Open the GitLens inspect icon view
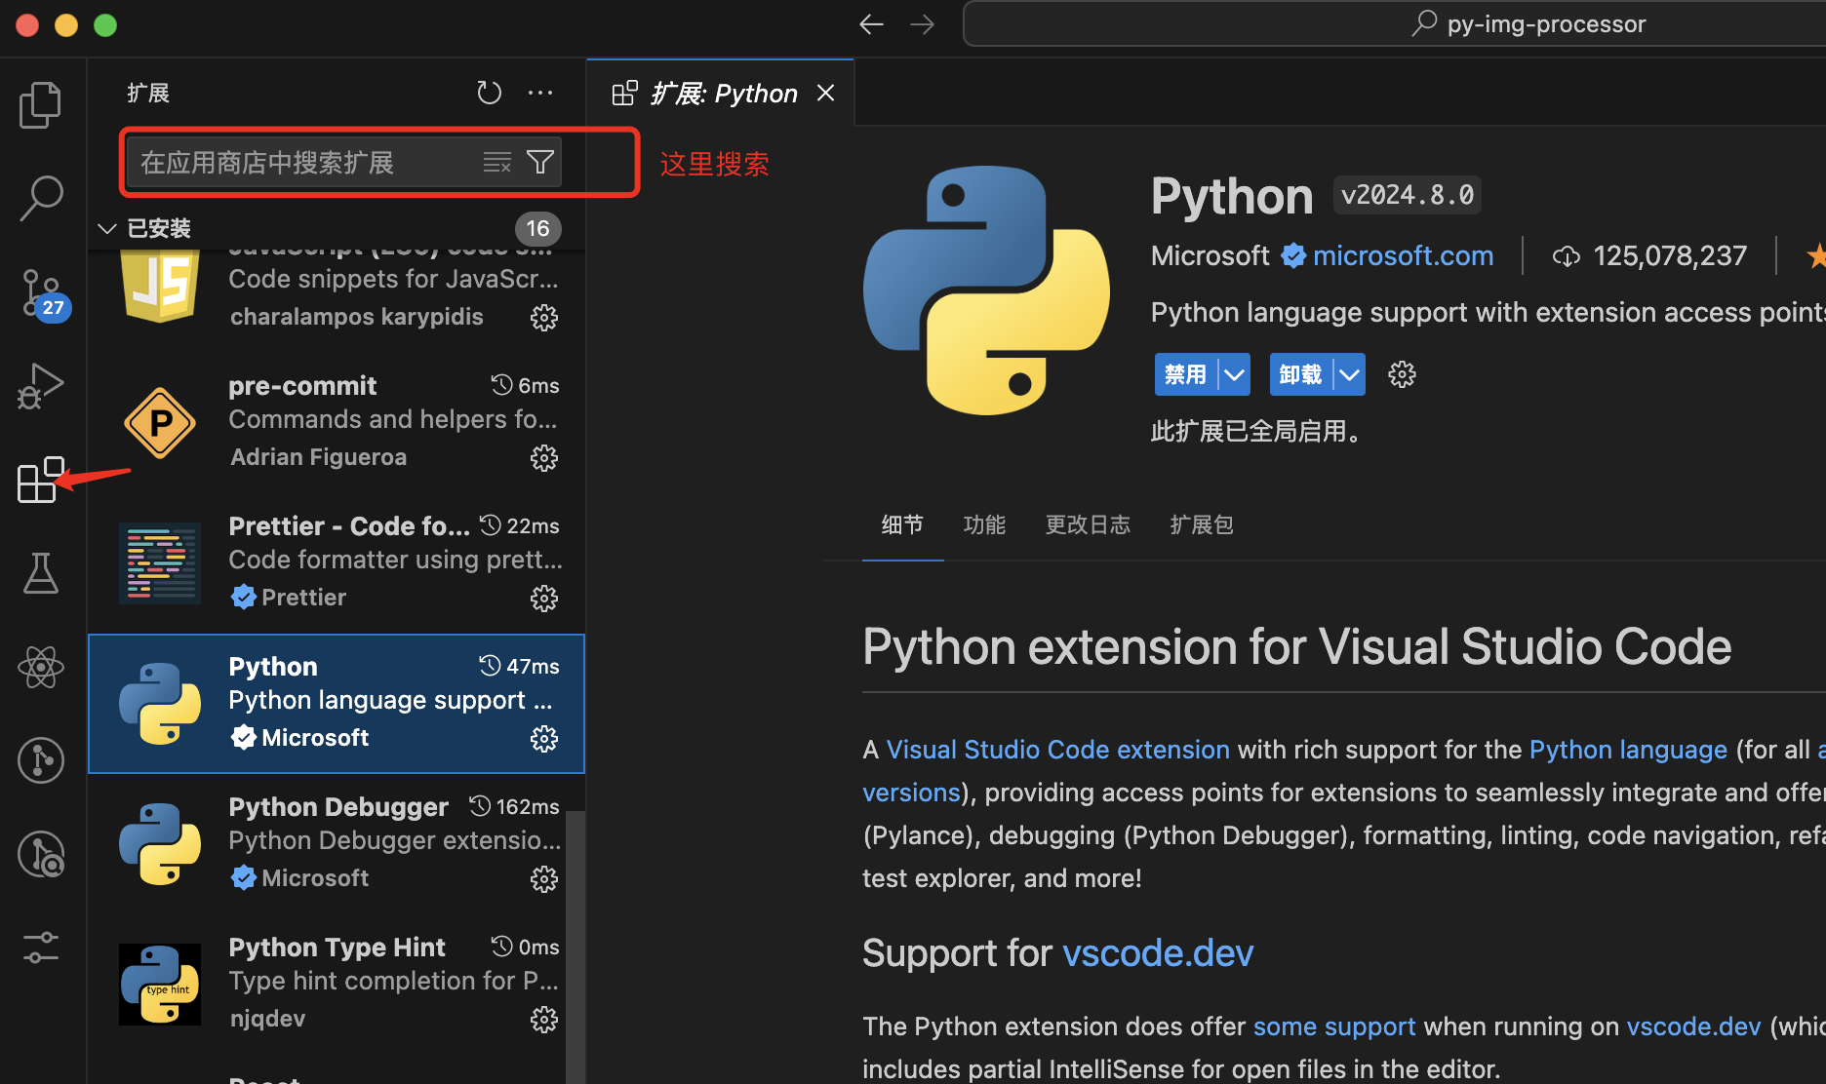Image resolution: width=1826 pixels, height=1084 pixels. [40, 854]
